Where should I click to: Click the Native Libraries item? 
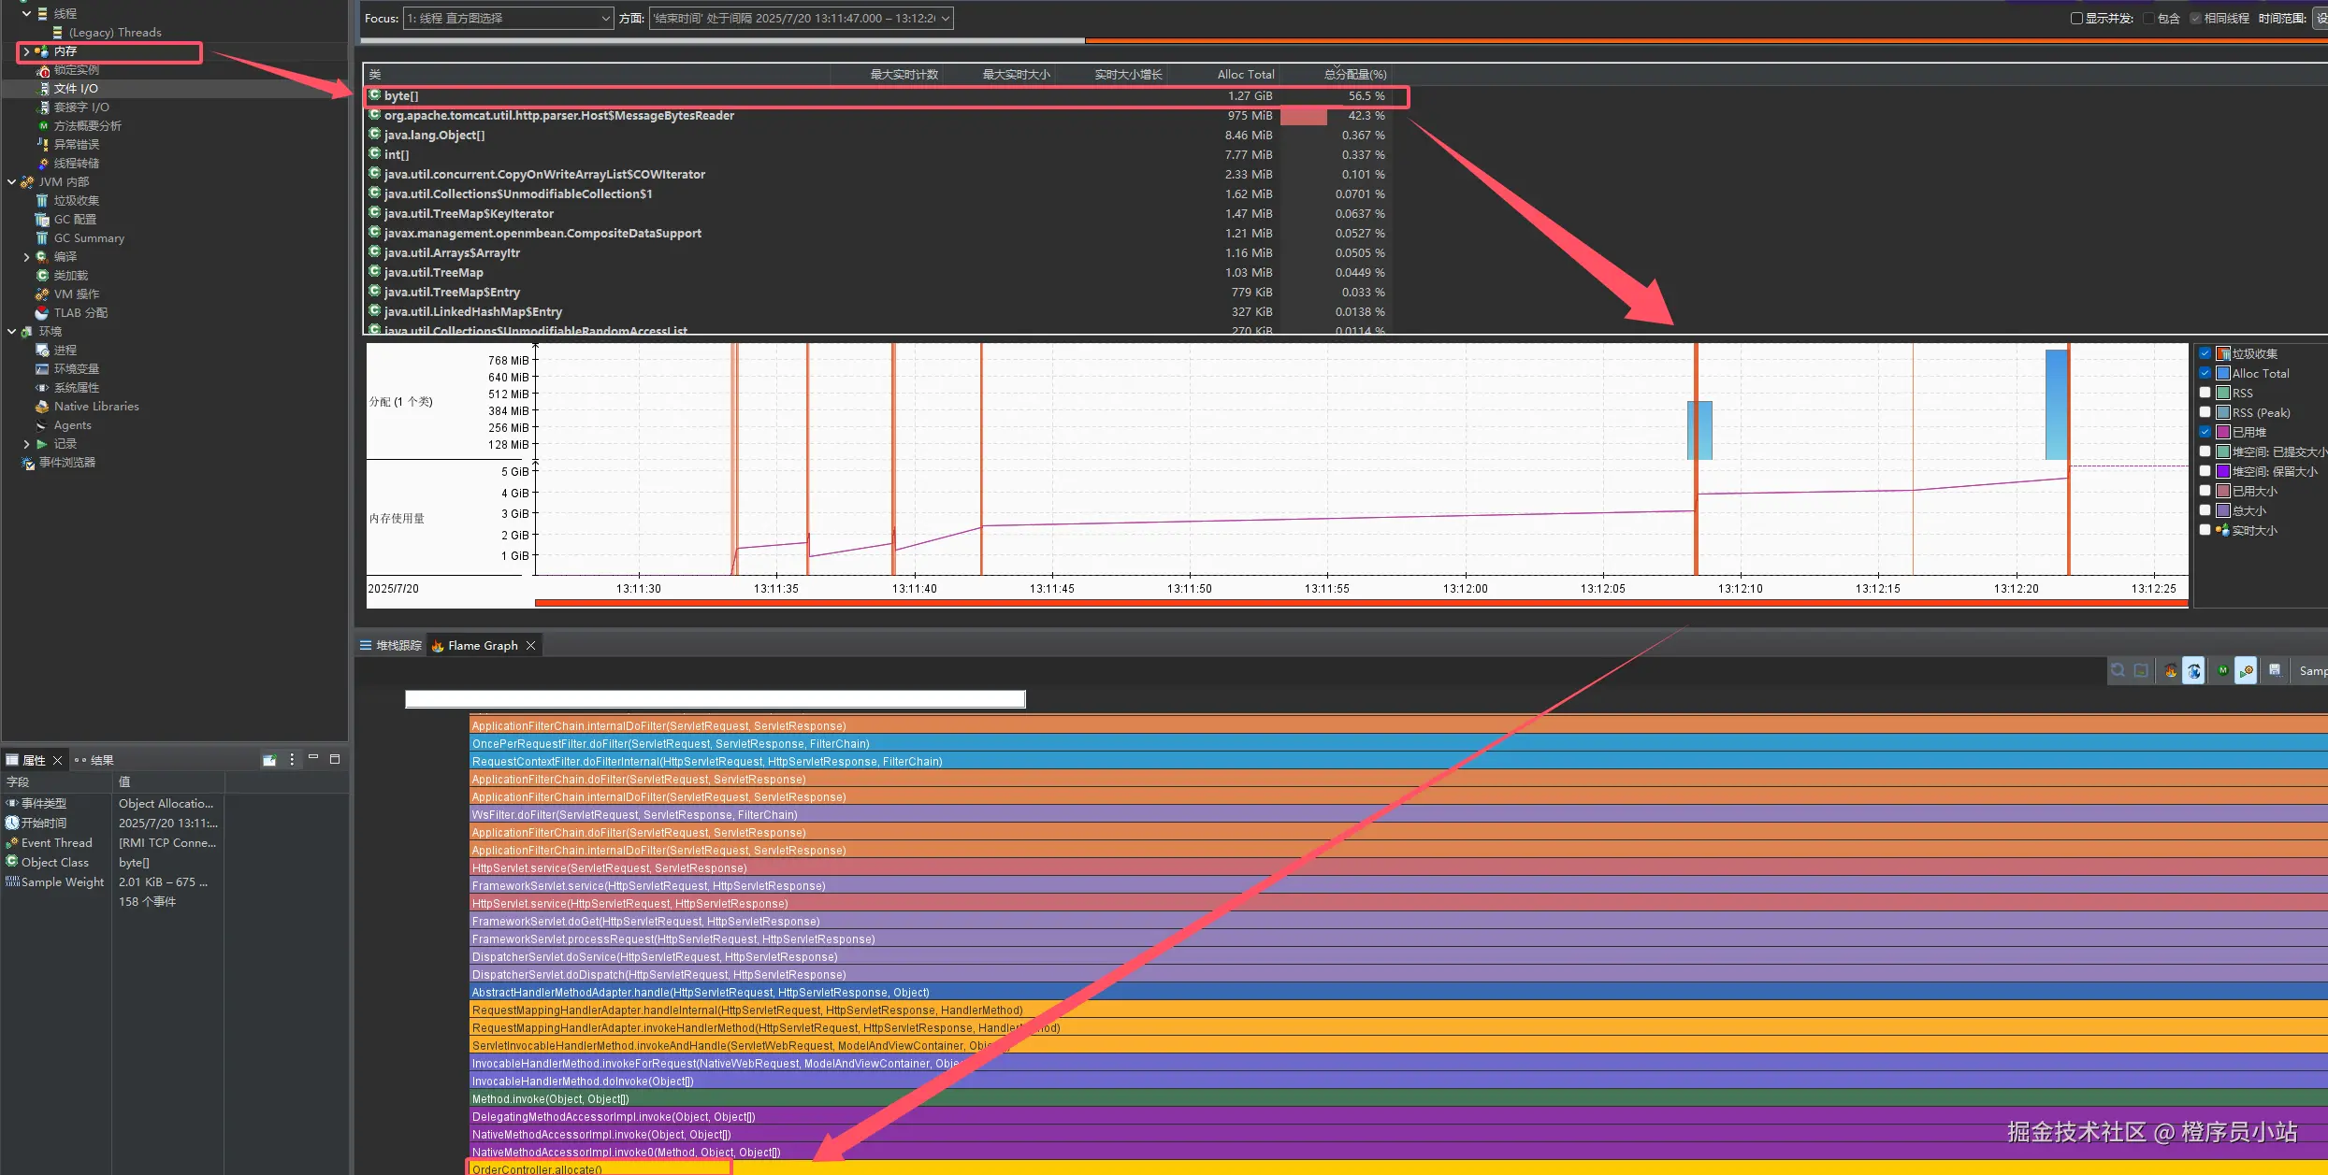click(x=95, y=407)
